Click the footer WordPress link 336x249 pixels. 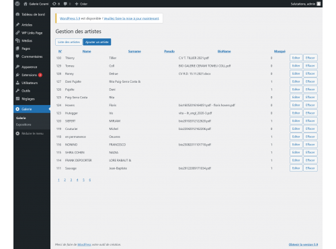(84, 244)
